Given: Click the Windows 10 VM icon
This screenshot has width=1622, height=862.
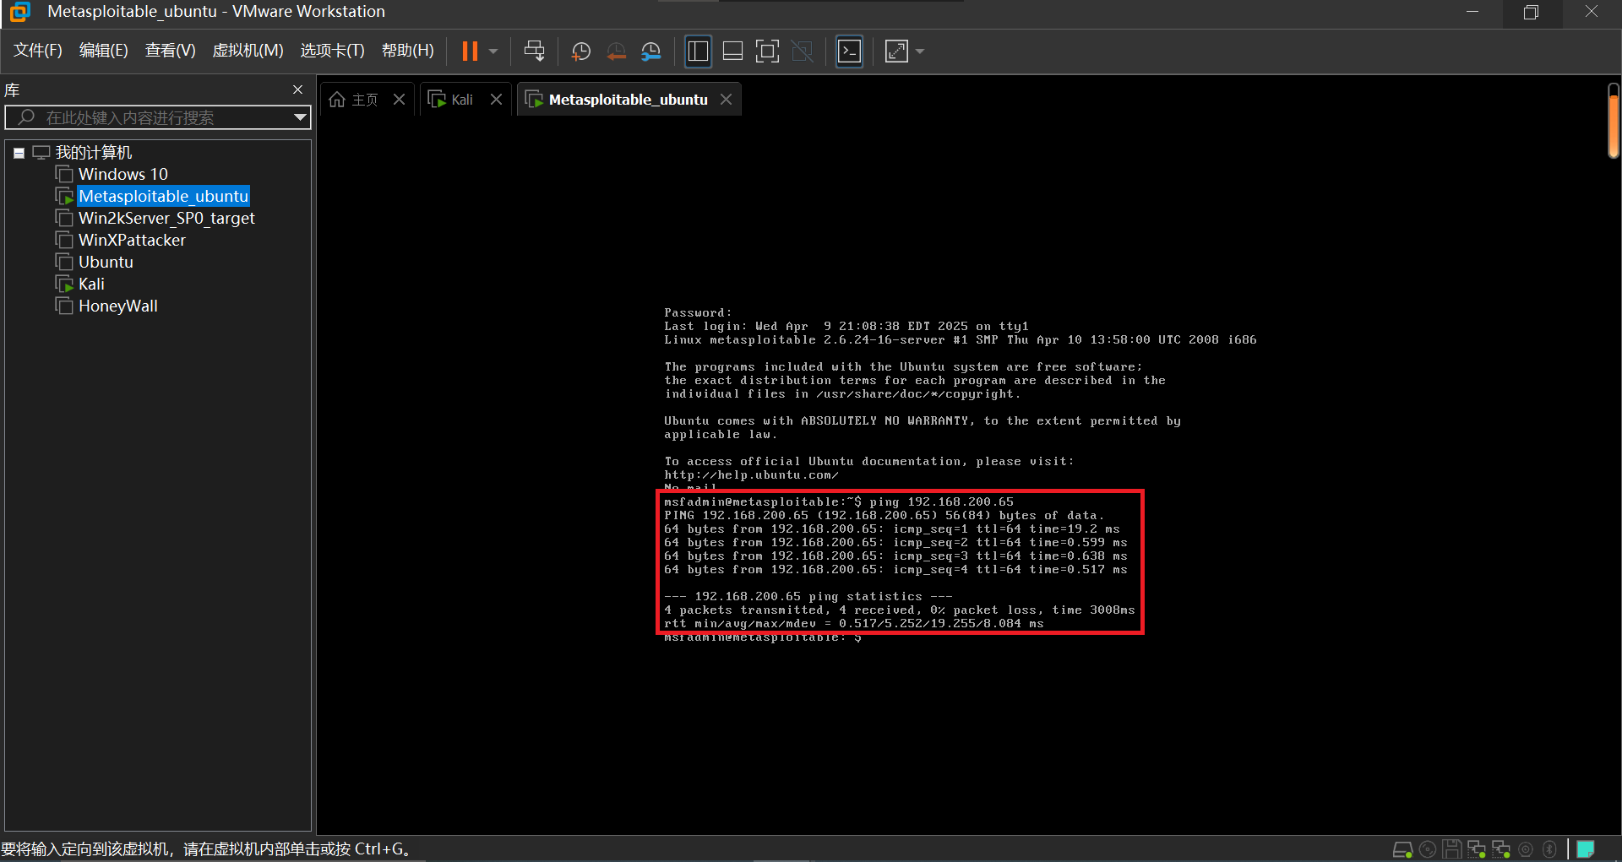Looking at the screenshot, I should (64, 174).
